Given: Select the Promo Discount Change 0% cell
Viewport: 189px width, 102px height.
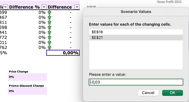Looking at the screenshot, I should point(27,91).
